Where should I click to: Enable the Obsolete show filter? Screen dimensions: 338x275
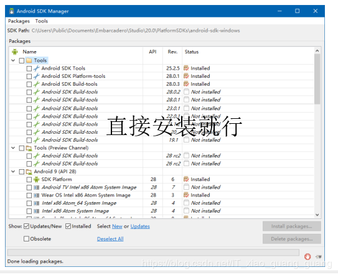[x=26, y=239]
